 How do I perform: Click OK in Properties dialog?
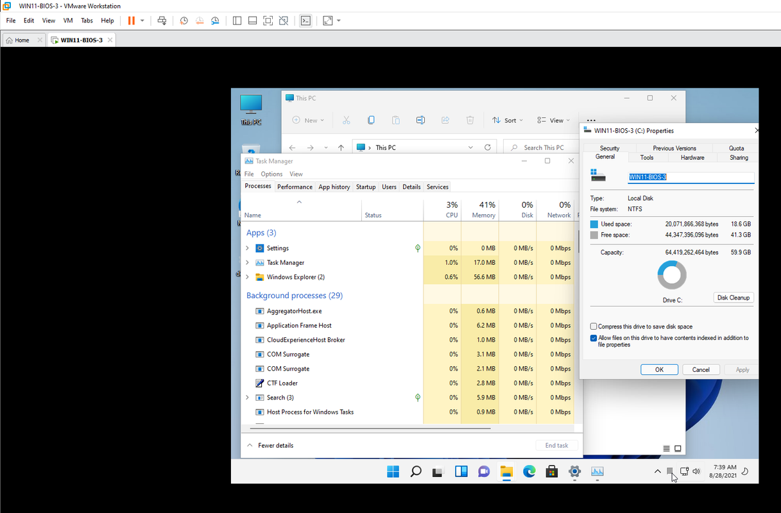click(659, 369)
